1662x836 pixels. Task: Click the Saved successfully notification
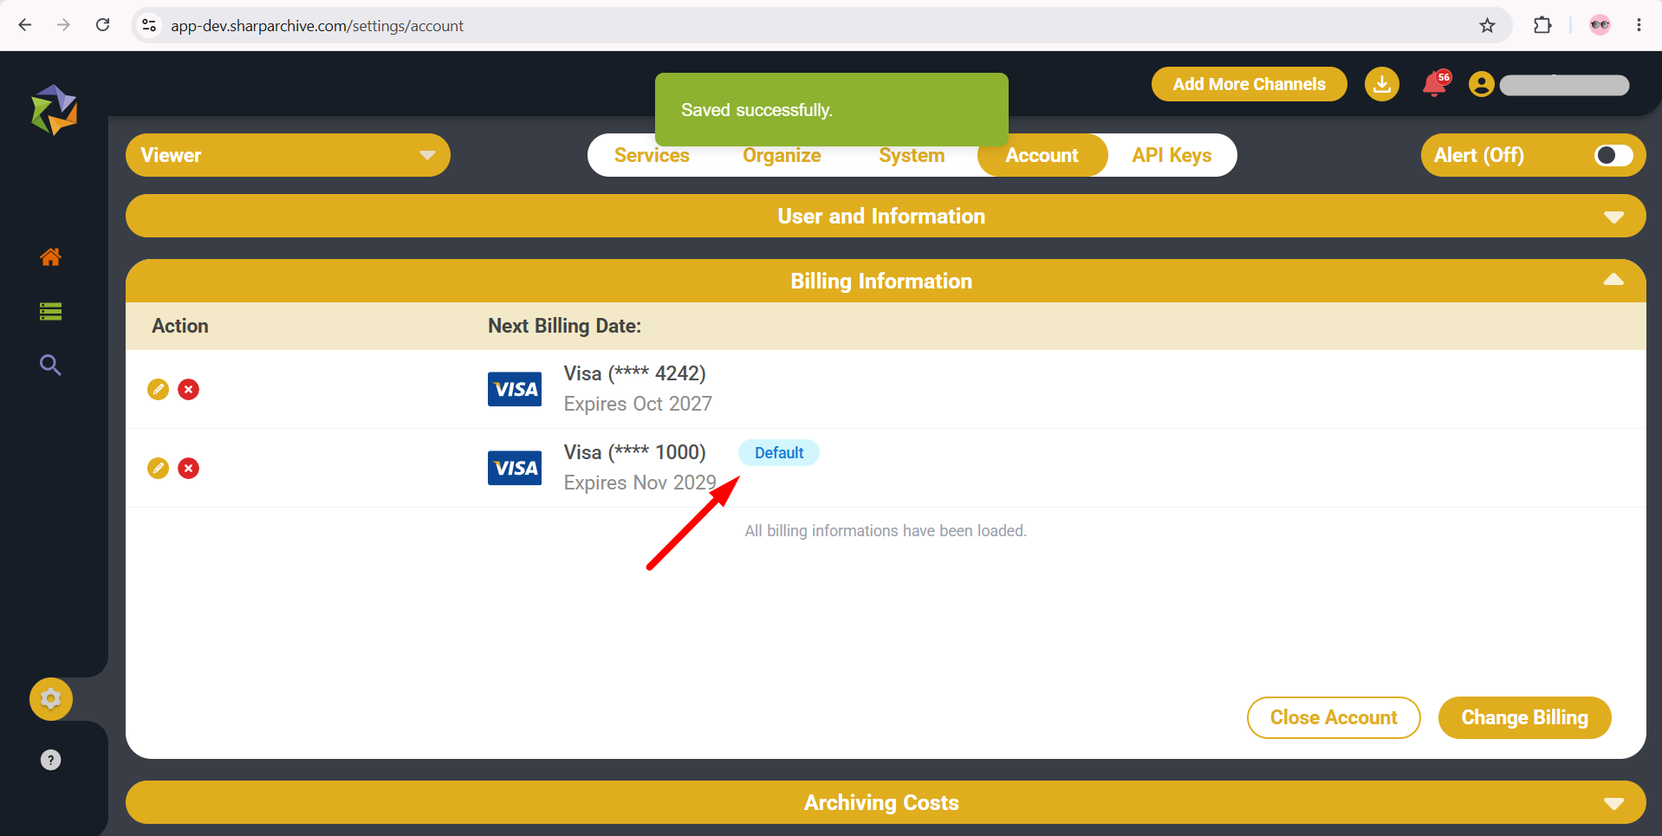(832, 109)
